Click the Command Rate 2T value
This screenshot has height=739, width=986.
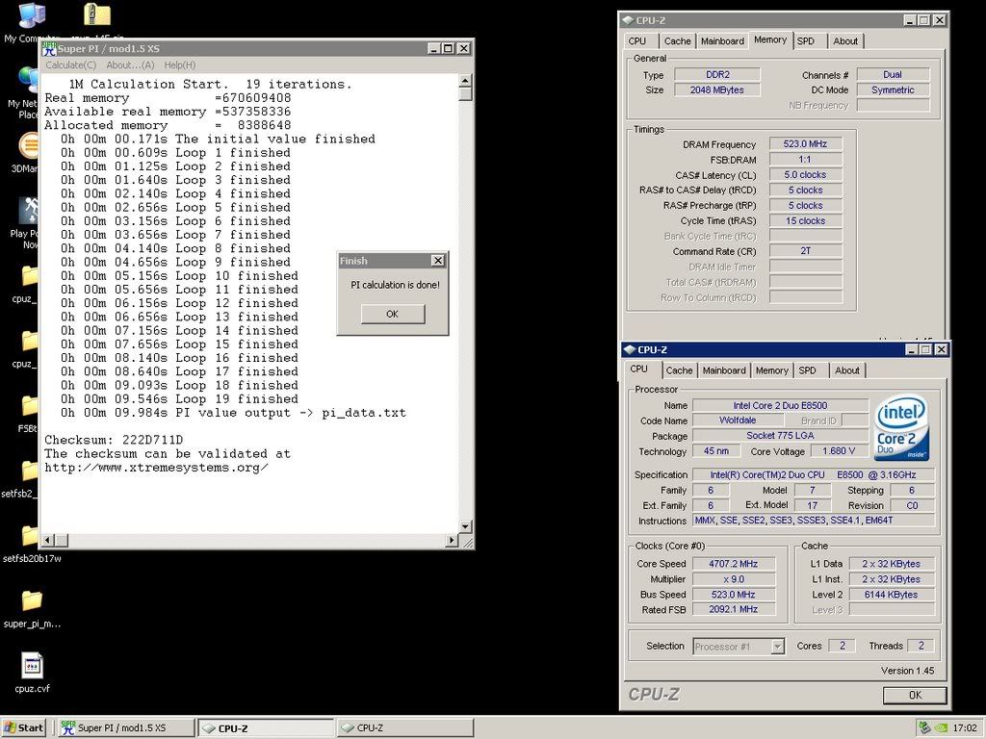point(805,251)
